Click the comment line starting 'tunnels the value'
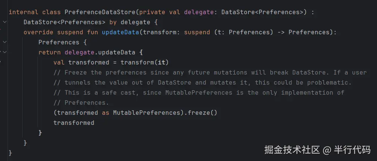 pyautogui.click(x=202, y=82)
